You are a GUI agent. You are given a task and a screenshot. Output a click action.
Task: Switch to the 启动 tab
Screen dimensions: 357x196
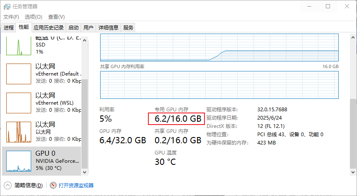tap(74, 28)
